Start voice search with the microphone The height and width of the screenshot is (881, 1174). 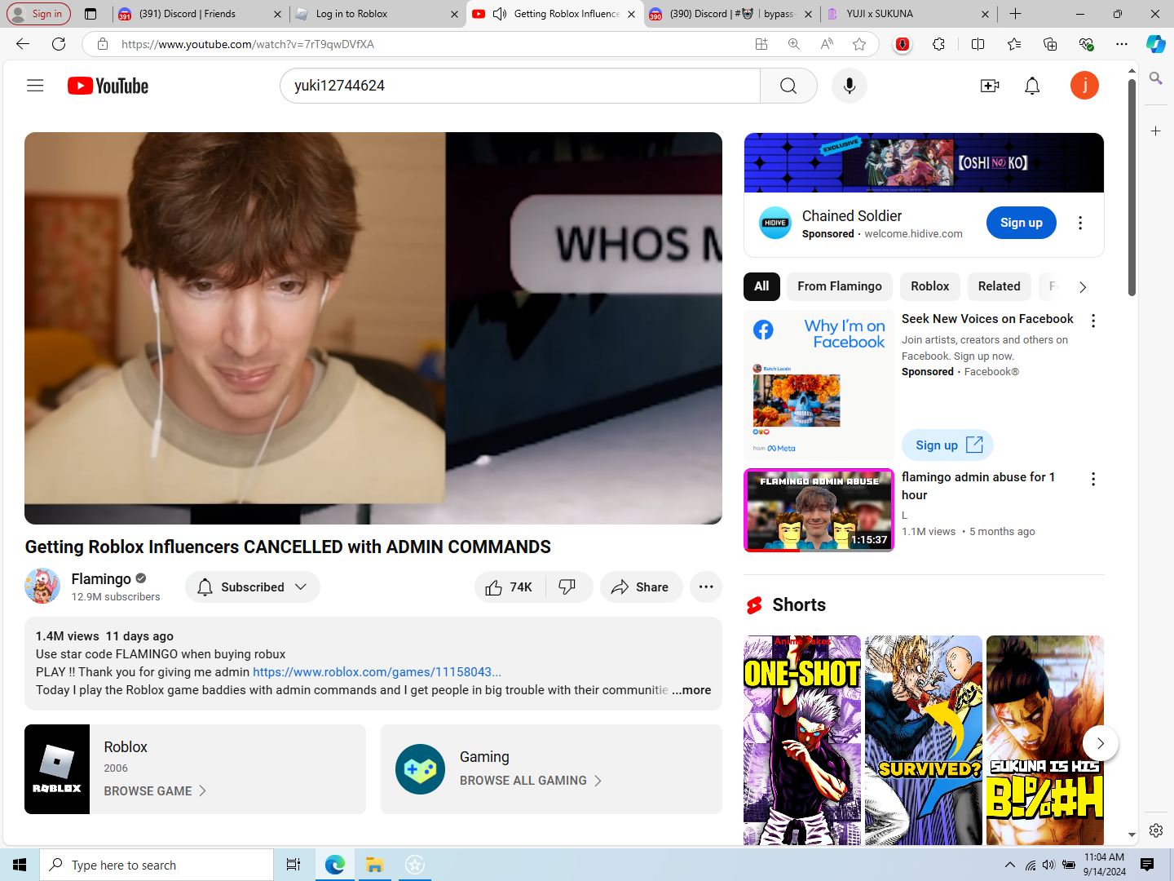tap(850, 86)
